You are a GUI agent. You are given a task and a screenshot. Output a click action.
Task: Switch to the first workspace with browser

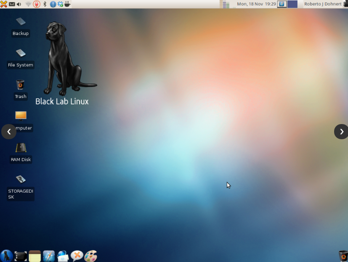click(282, 4)
